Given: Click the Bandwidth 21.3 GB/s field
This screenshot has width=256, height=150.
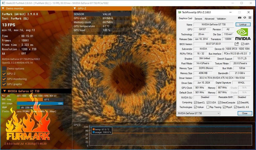Looking at the screenshot, I should (240, 73).
